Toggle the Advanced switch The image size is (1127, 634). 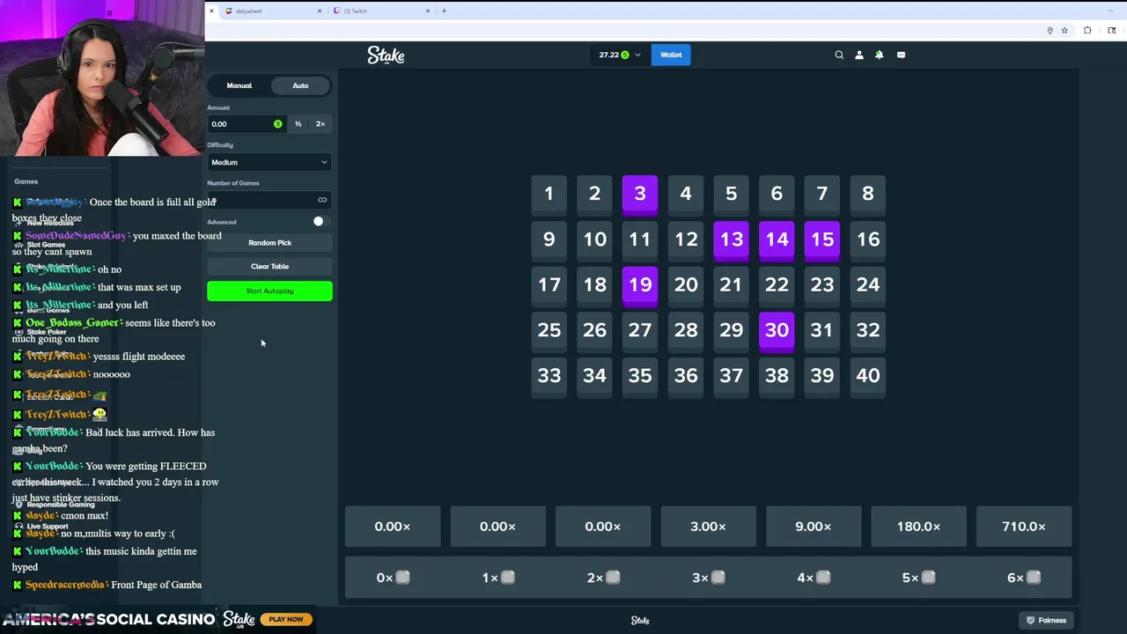pyautogui.click(x=321, y=222)
